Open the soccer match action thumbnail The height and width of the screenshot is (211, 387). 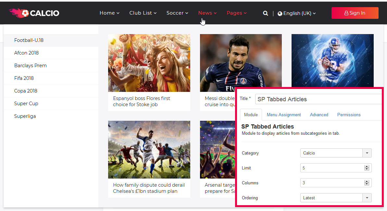[x=149, y=150]
